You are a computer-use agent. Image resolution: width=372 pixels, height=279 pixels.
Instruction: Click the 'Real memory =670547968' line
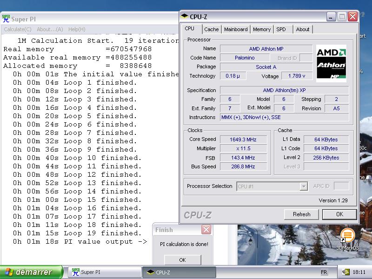(x=78, y=49)
